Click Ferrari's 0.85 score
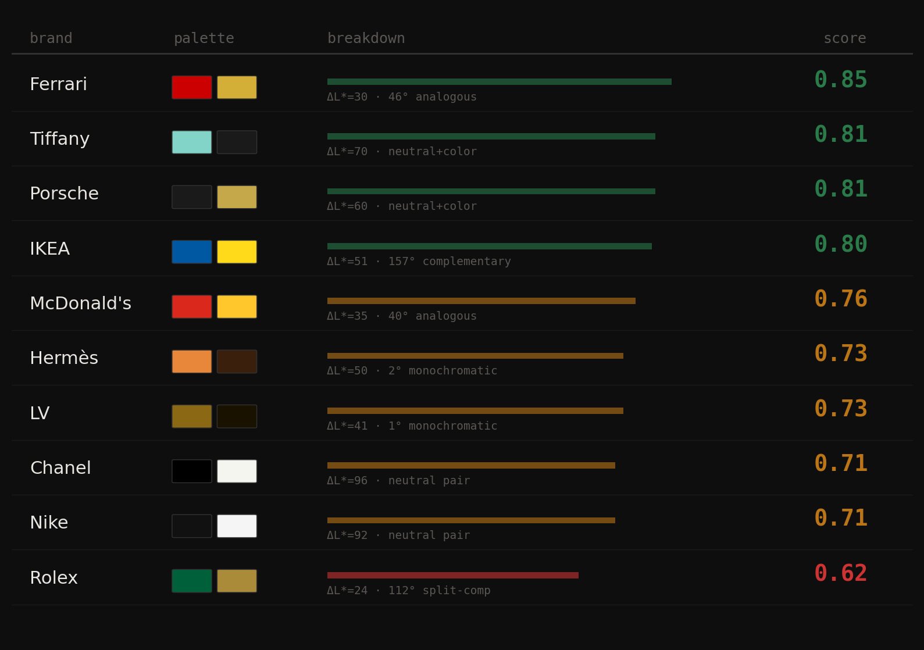924x650 pixels. point(841,80)
